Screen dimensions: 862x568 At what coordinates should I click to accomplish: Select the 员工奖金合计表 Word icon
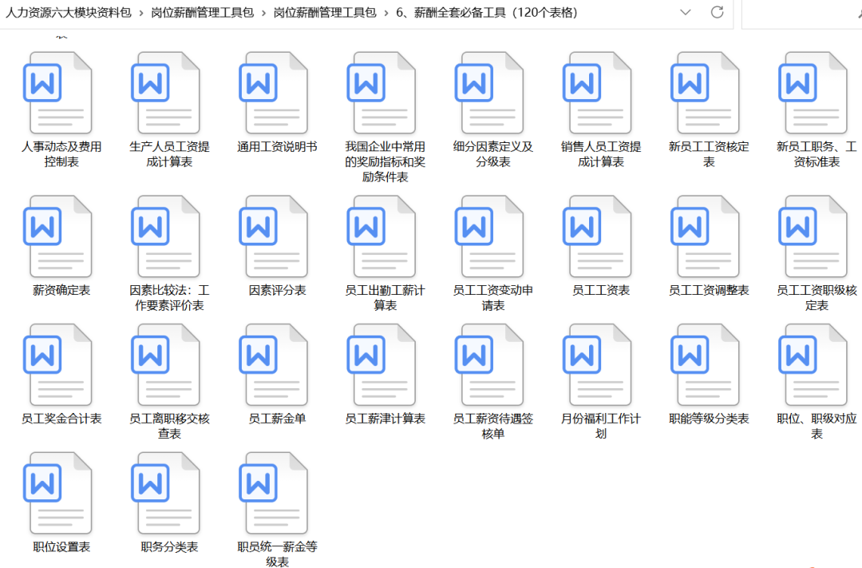[x=57, y=364]
